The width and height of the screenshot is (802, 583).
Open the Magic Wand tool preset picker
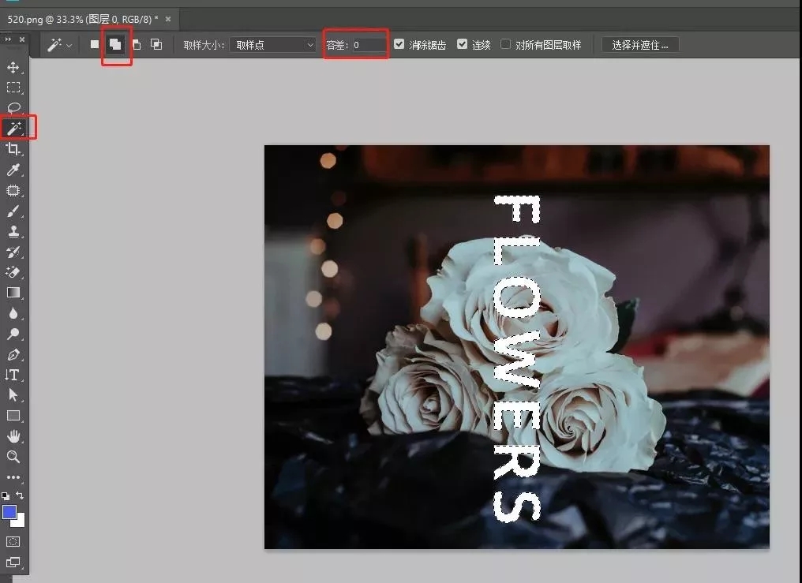point(59,45)
